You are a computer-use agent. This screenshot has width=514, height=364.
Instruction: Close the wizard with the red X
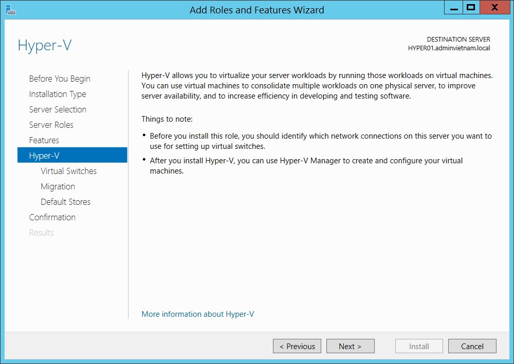[x=494, y=8]
